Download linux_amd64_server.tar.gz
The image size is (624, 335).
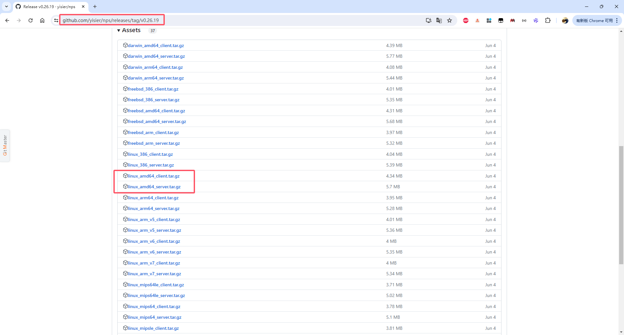pyautogui.click(x=154, y=187)
